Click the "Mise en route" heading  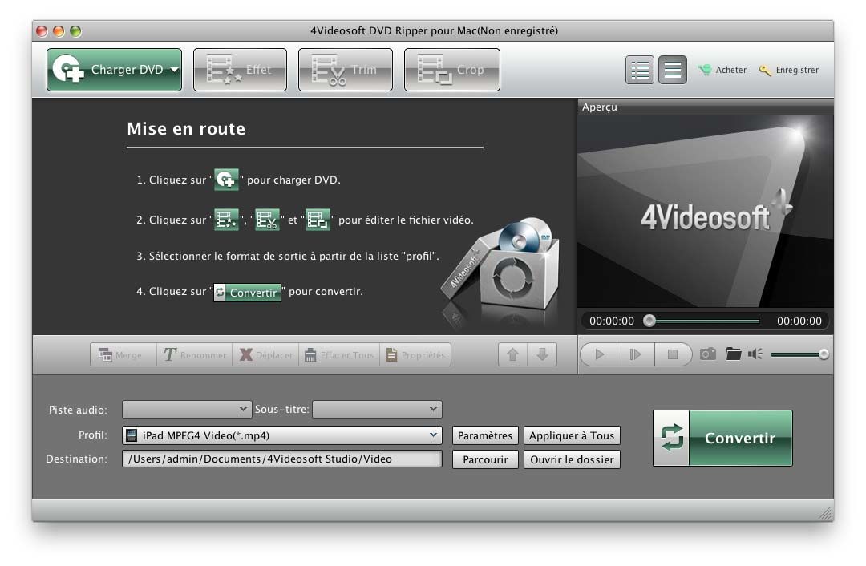186,128
